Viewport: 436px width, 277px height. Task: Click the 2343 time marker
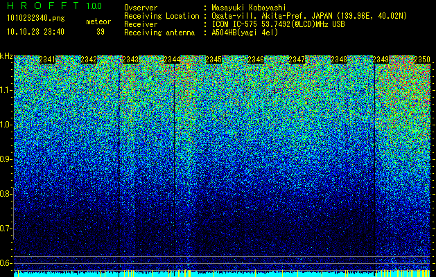pyautogui.click(x=130, y=60)
